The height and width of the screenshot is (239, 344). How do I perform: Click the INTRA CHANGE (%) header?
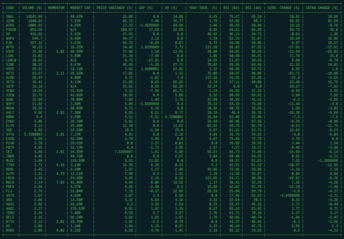tap(322, 8)
